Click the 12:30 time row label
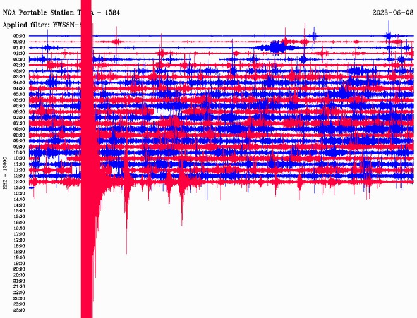Viewport: 417px width, 318px height. [19, 182]
